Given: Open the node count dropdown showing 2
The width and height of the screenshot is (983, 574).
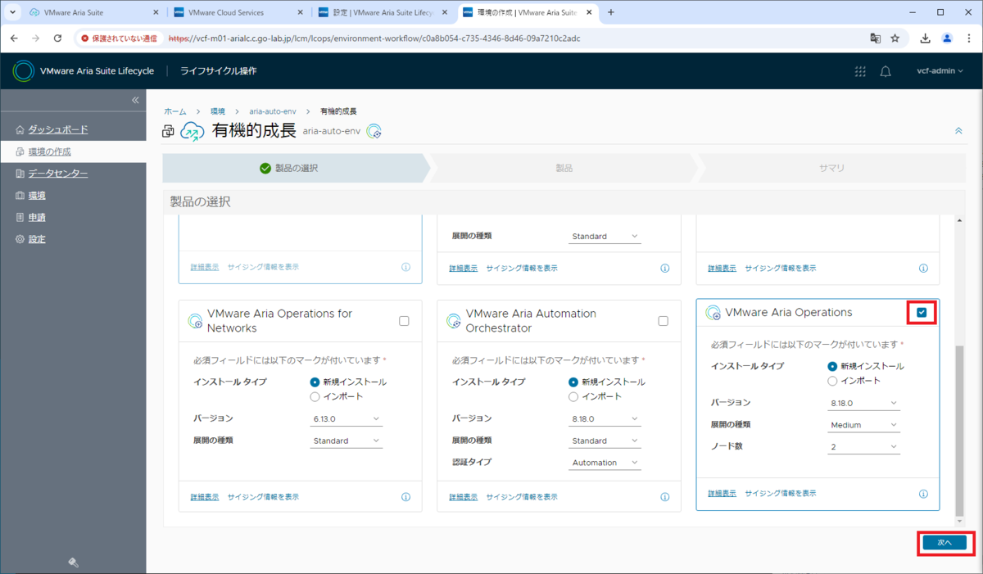Looking at the screenshot, I should 864,447.
